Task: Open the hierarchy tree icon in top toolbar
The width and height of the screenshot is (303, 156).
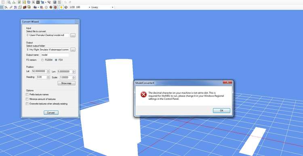Action: tap(14, 2)
